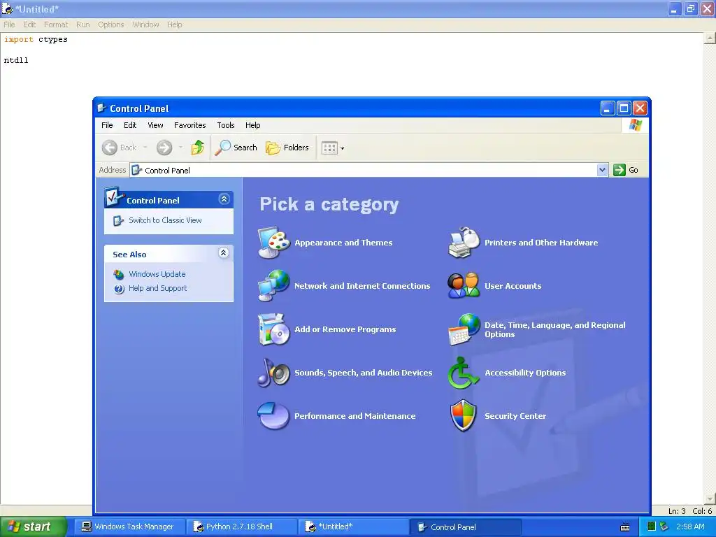Click the 'Col: 6' status bar entry

[x=702, y=511]
